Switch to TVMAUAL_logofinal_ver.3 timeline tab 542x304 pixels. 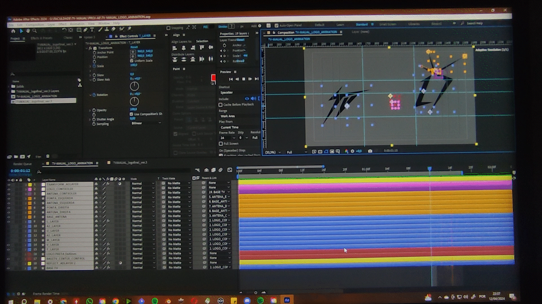(x=130, y=162)
